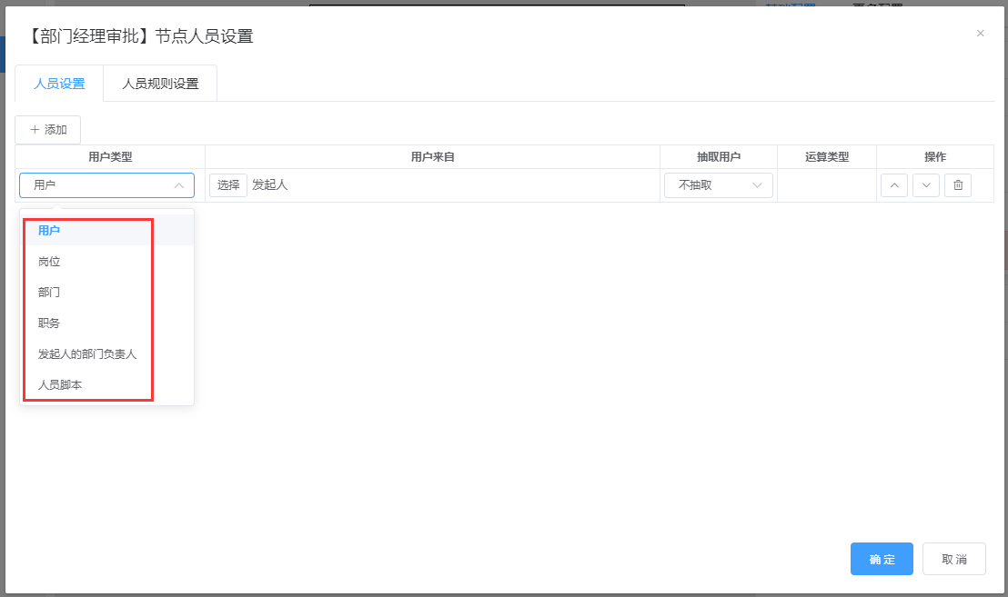Open the 人员规则设置 tab
This screenshot has width=1008, height=597.
point(160,84)
